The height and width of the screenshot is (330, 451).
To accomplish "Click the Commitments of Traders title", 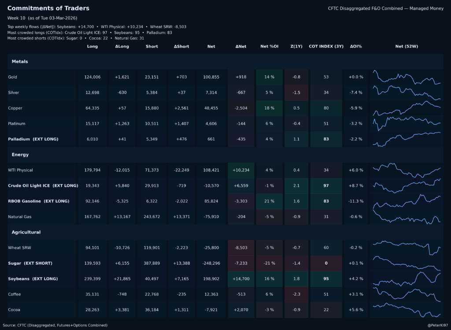I will coord(48,8).
